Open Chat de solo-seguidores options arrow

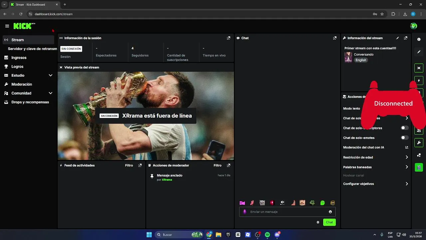tap(407, 118)
